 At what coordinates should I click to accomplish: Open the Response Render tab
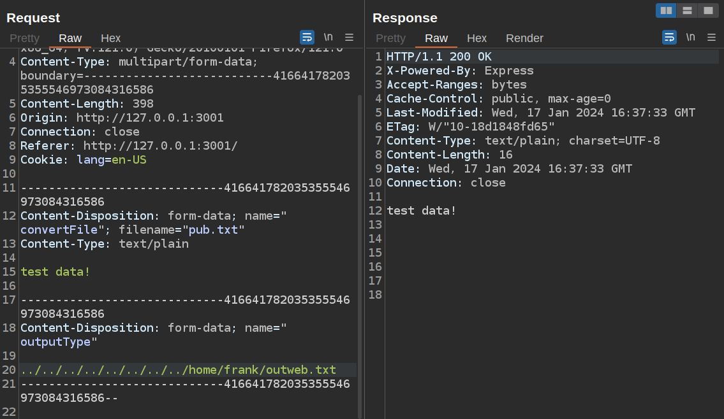tap(524, 38)
